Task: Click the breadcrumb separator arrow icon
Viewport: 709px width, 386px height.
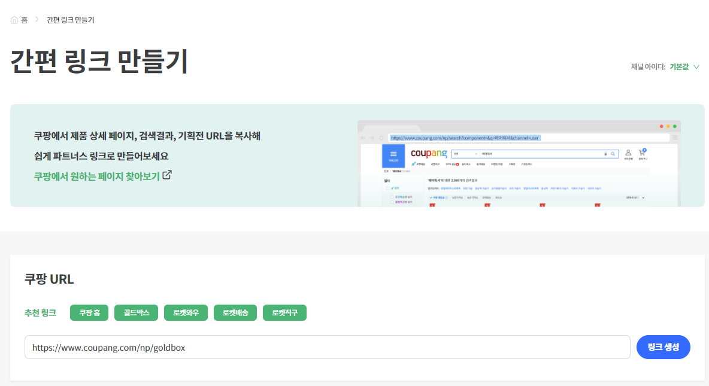Action: coord(37,19)
